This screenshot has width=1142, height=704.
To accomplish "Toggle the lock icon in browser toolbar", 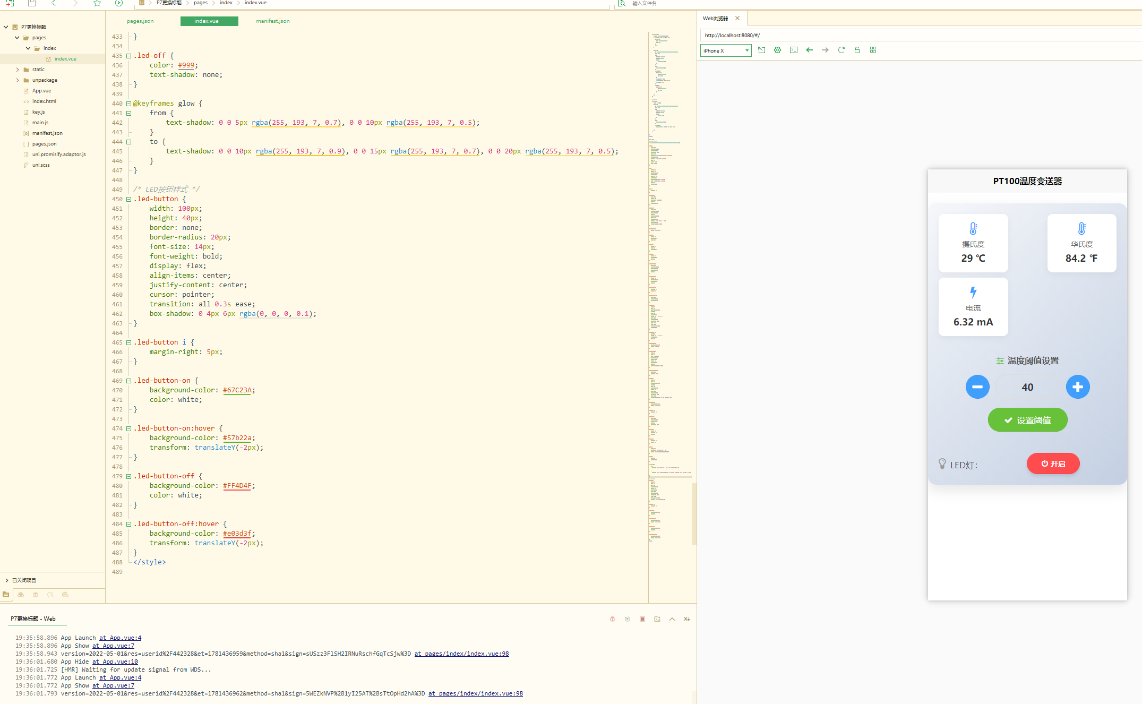I will pyautogui.click(x=857, y=50).
